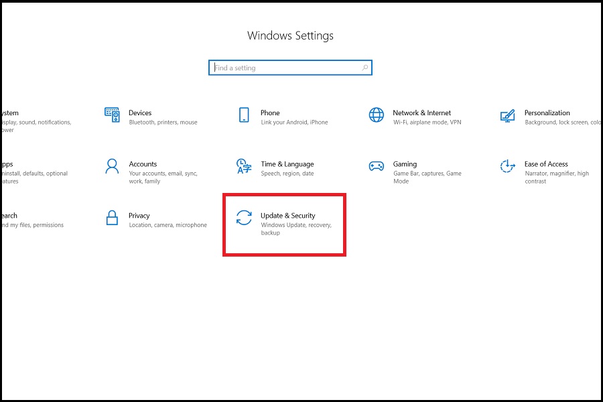Click the Devices keyboard and speaker icon

(112, 115)
